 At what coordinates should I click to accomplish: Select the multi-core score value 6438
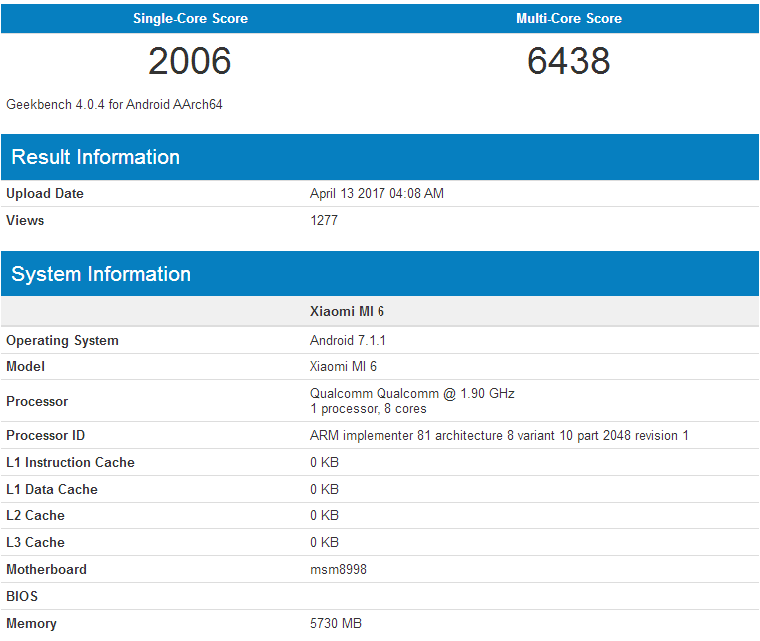tap(569, 61)
